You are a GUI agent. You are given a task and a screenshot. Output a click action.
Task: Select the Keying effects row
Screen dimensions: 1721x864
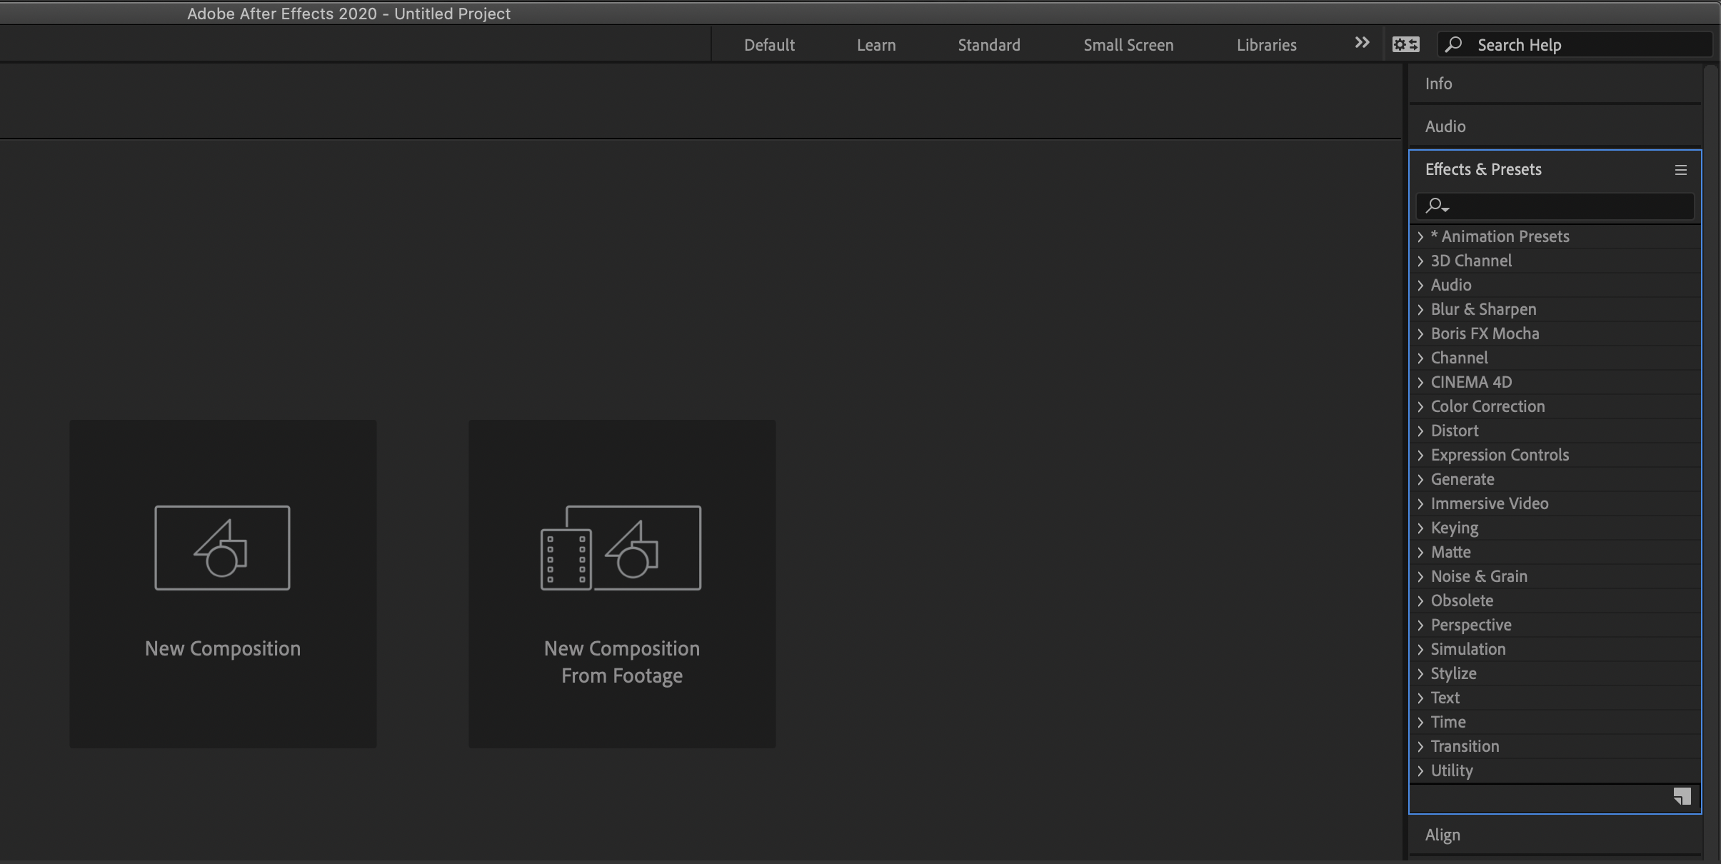(x=1555, y=528)
